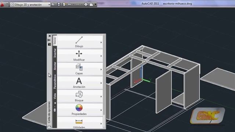Click the ribbon palette vertical scrollbar
This screenshot has height=132, width=235.
tap(104, 81)
